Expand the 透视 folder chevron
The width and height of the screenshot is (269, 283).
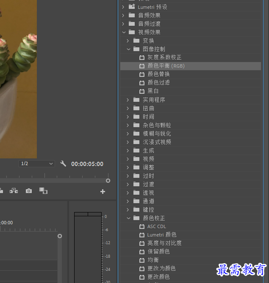pos(128,193)
